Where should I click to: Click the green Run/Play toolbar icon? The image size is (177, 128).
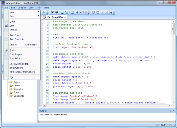coord(44,12)
